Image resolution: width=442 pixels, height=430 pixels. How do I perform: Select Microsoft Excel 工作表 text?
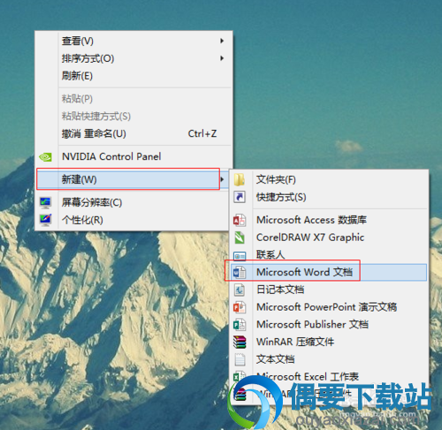tap(308, 376)
